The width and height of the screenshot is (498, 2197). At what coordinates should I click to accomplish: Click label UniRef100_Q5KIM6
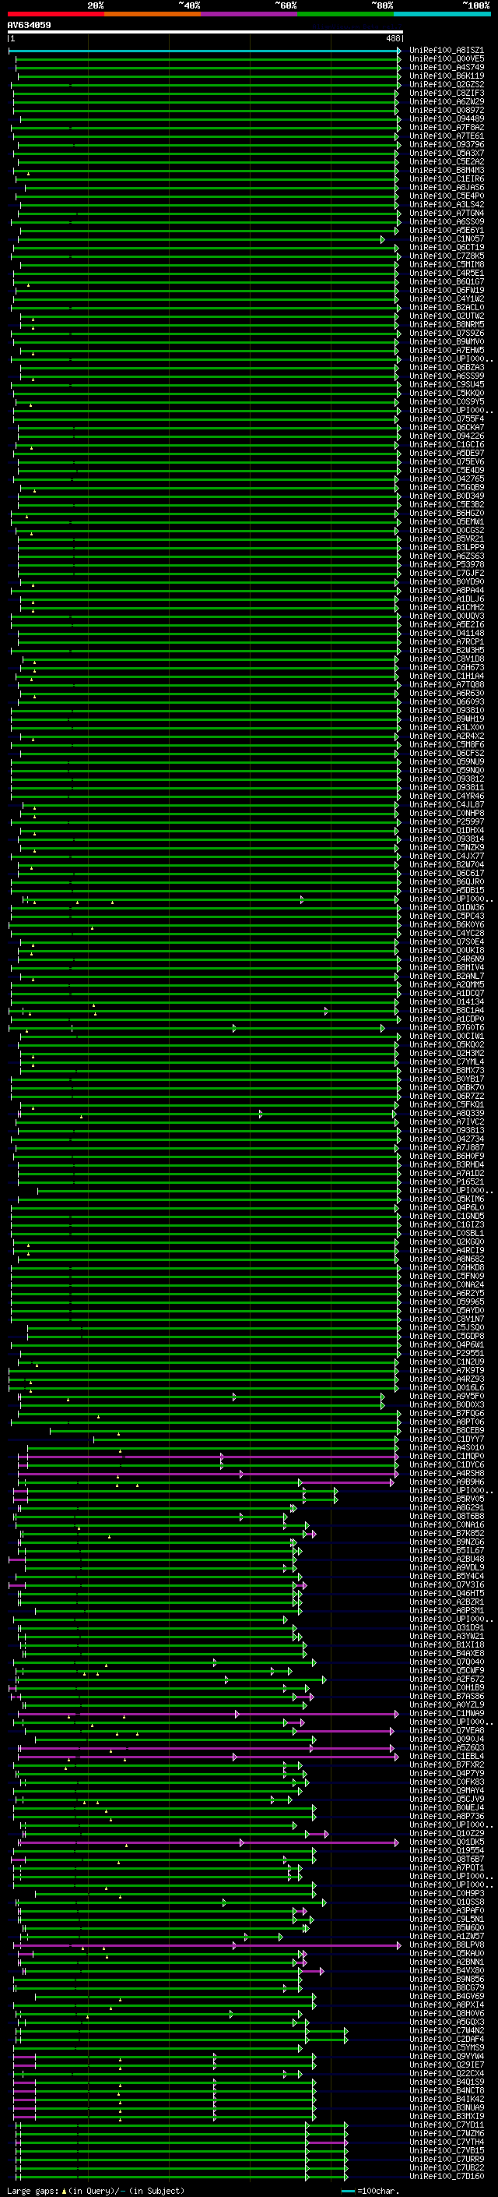[x=447, y=1199]
